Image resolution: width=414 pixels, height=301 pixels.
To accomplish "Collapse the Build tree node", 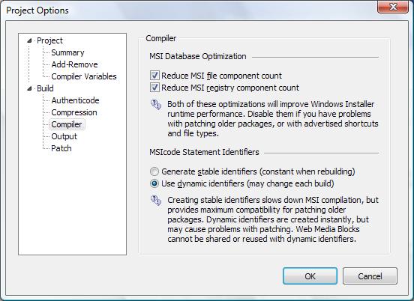I will coord(29,88).
